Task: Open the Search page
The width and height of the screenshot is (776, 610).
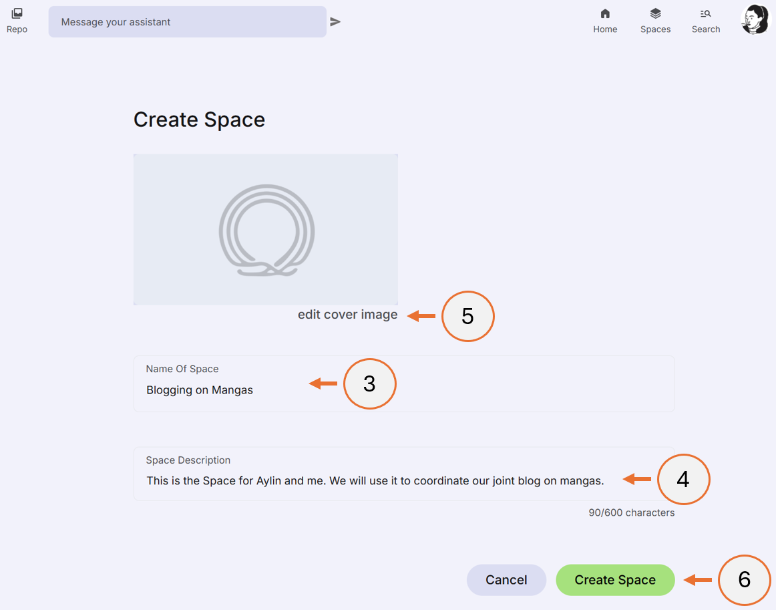Action: [705, 20]
